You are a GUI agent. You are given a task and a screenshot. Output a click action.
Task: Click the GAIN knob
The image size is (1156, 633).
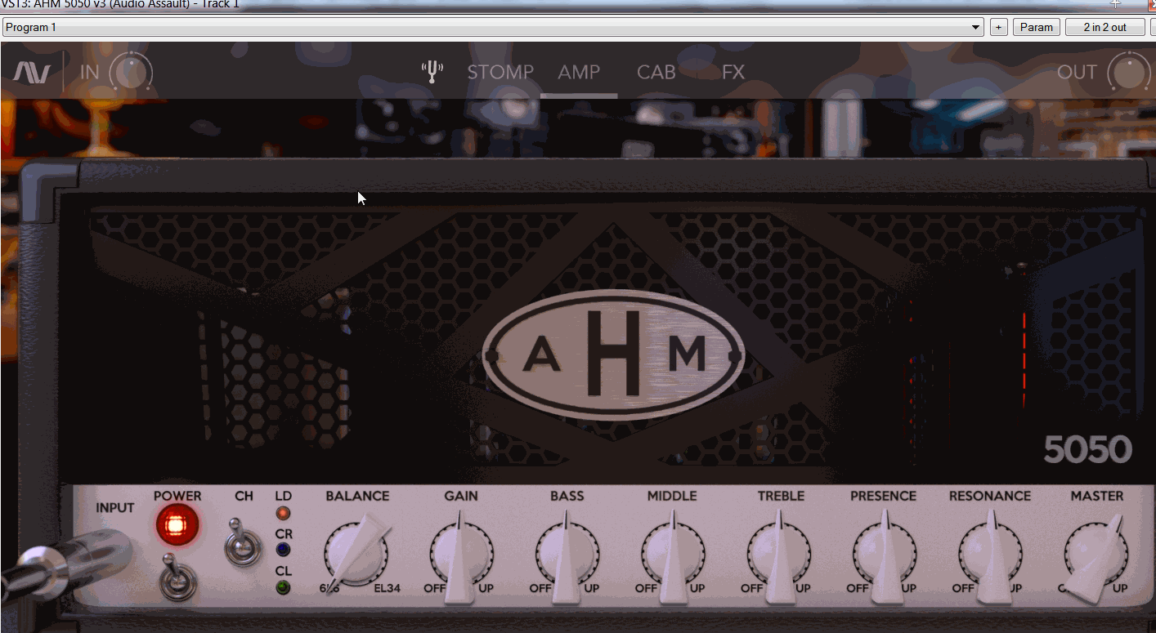461,555
